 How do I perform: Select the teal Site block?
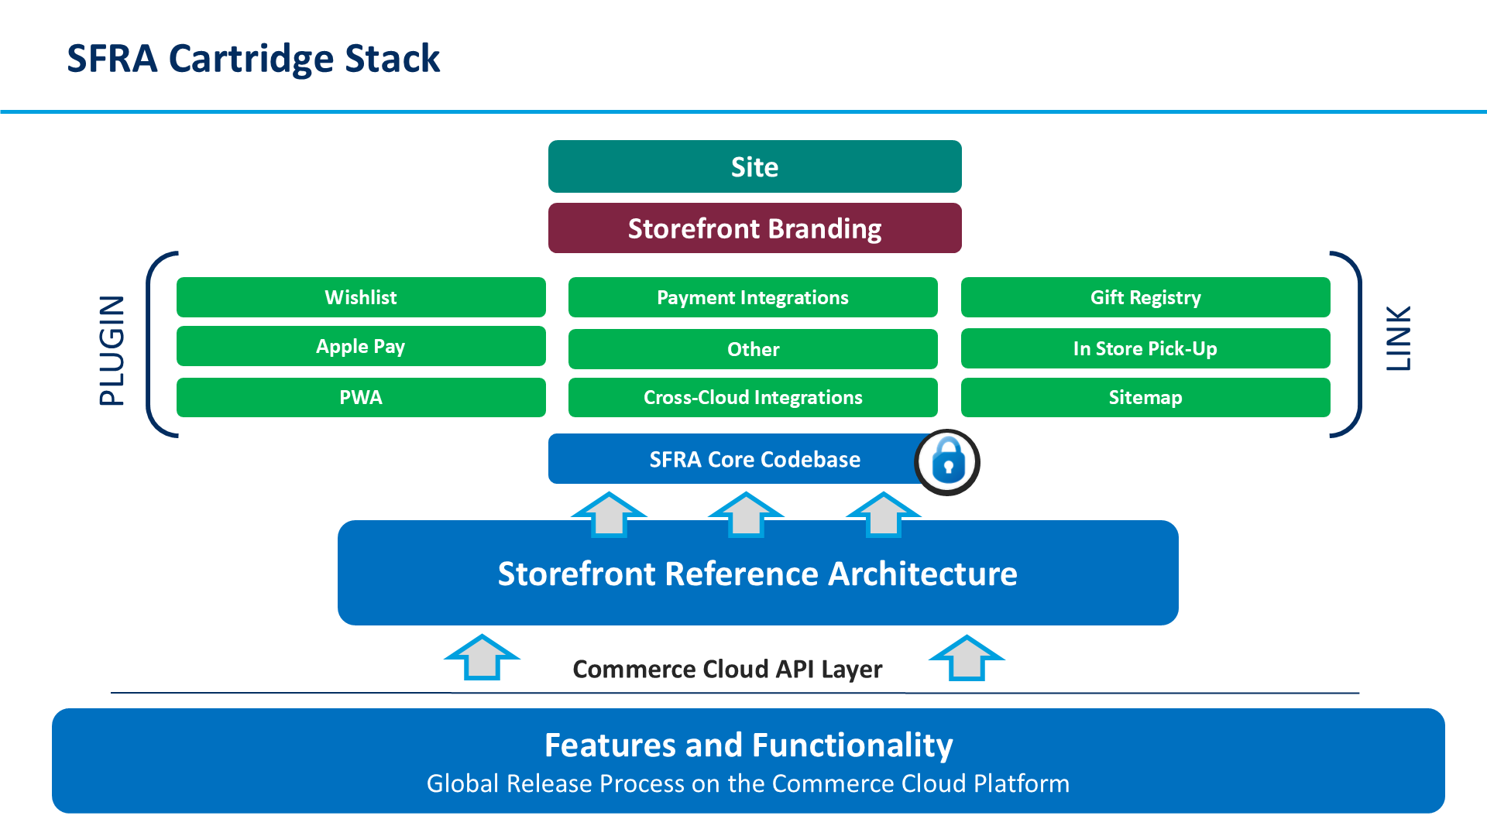[x=755, y=166]
